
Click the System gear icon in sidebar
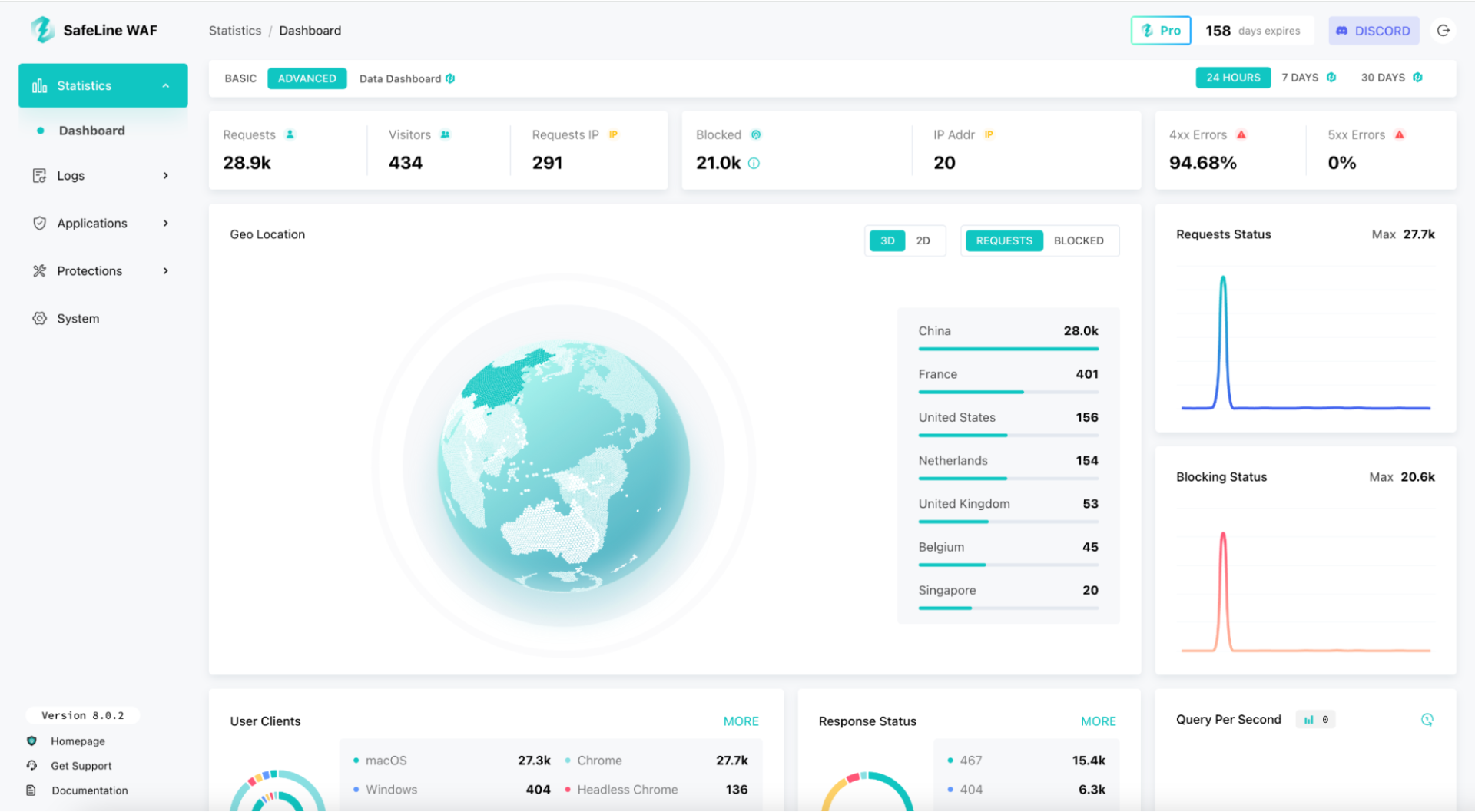(40, 318)
